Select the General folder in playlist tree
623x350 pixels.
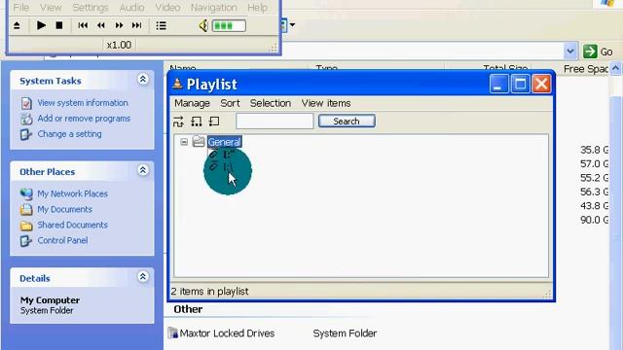224,142
